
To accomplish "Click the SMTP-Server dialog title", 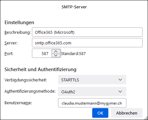I will [x=74, y=7].
